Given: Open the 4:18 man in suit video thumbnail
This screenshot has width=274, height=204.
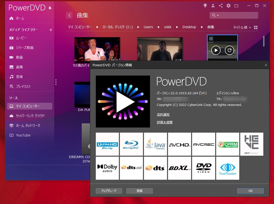Looking at the screenshot, I should click(160, 49).
